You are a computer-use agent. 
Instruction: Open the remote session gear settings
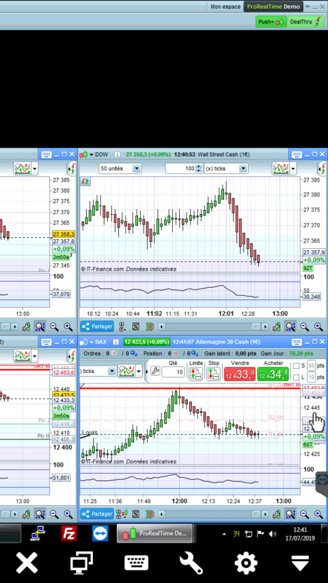pyautogui.click(x=246, y=563)
